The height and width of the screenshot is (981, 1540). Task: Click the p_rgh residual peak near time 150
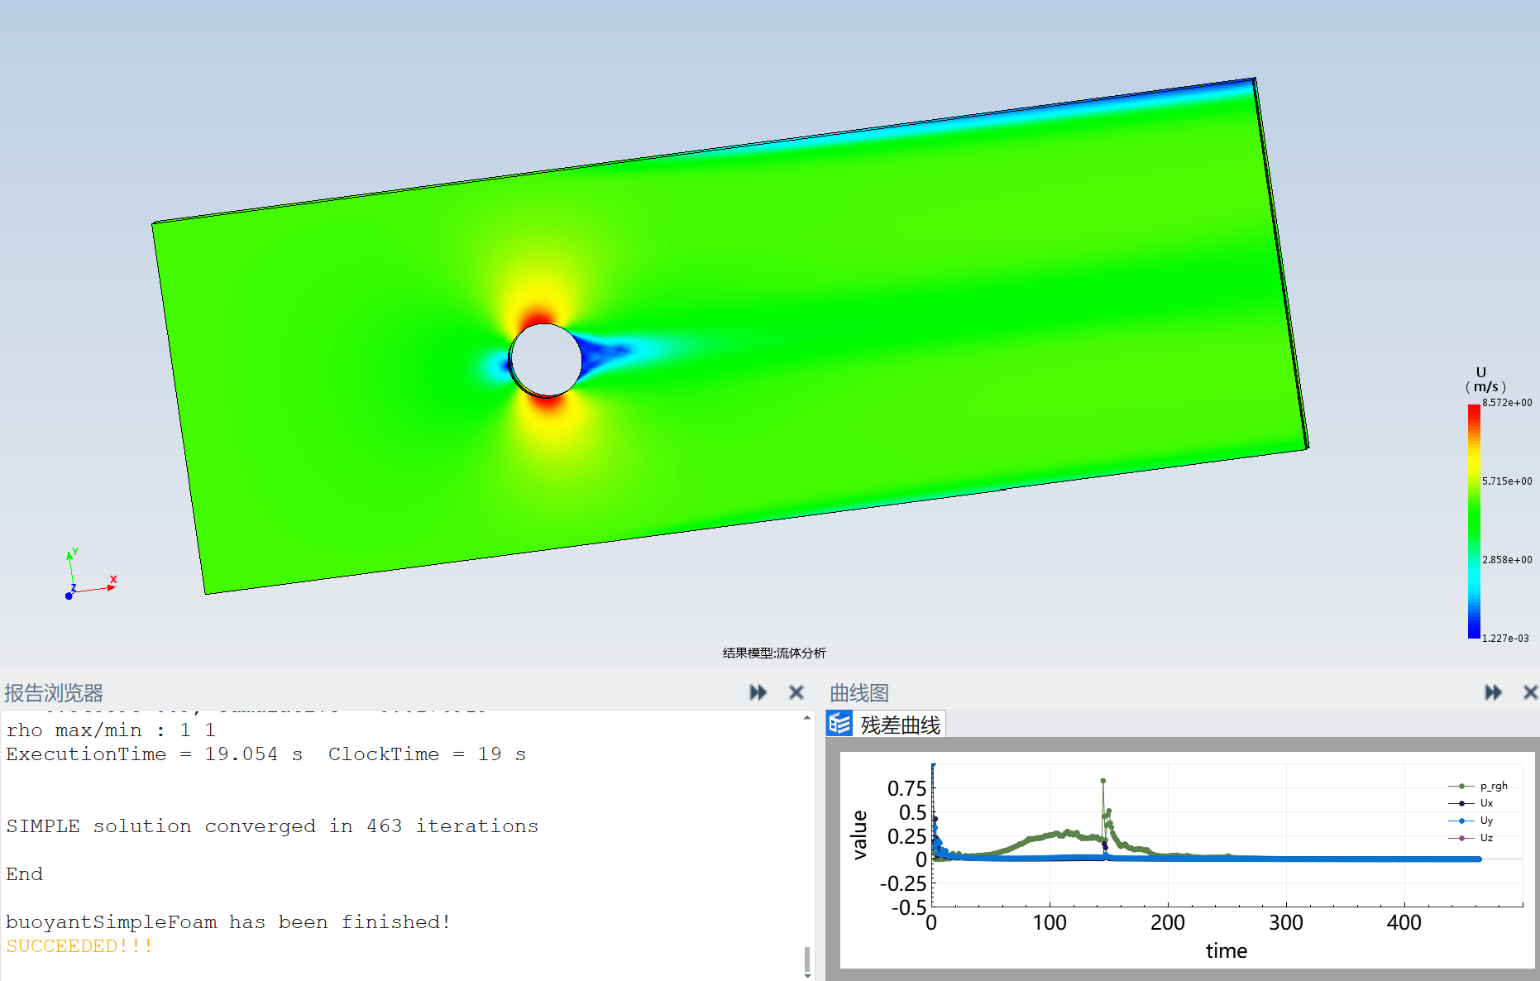click(1102, 781)
